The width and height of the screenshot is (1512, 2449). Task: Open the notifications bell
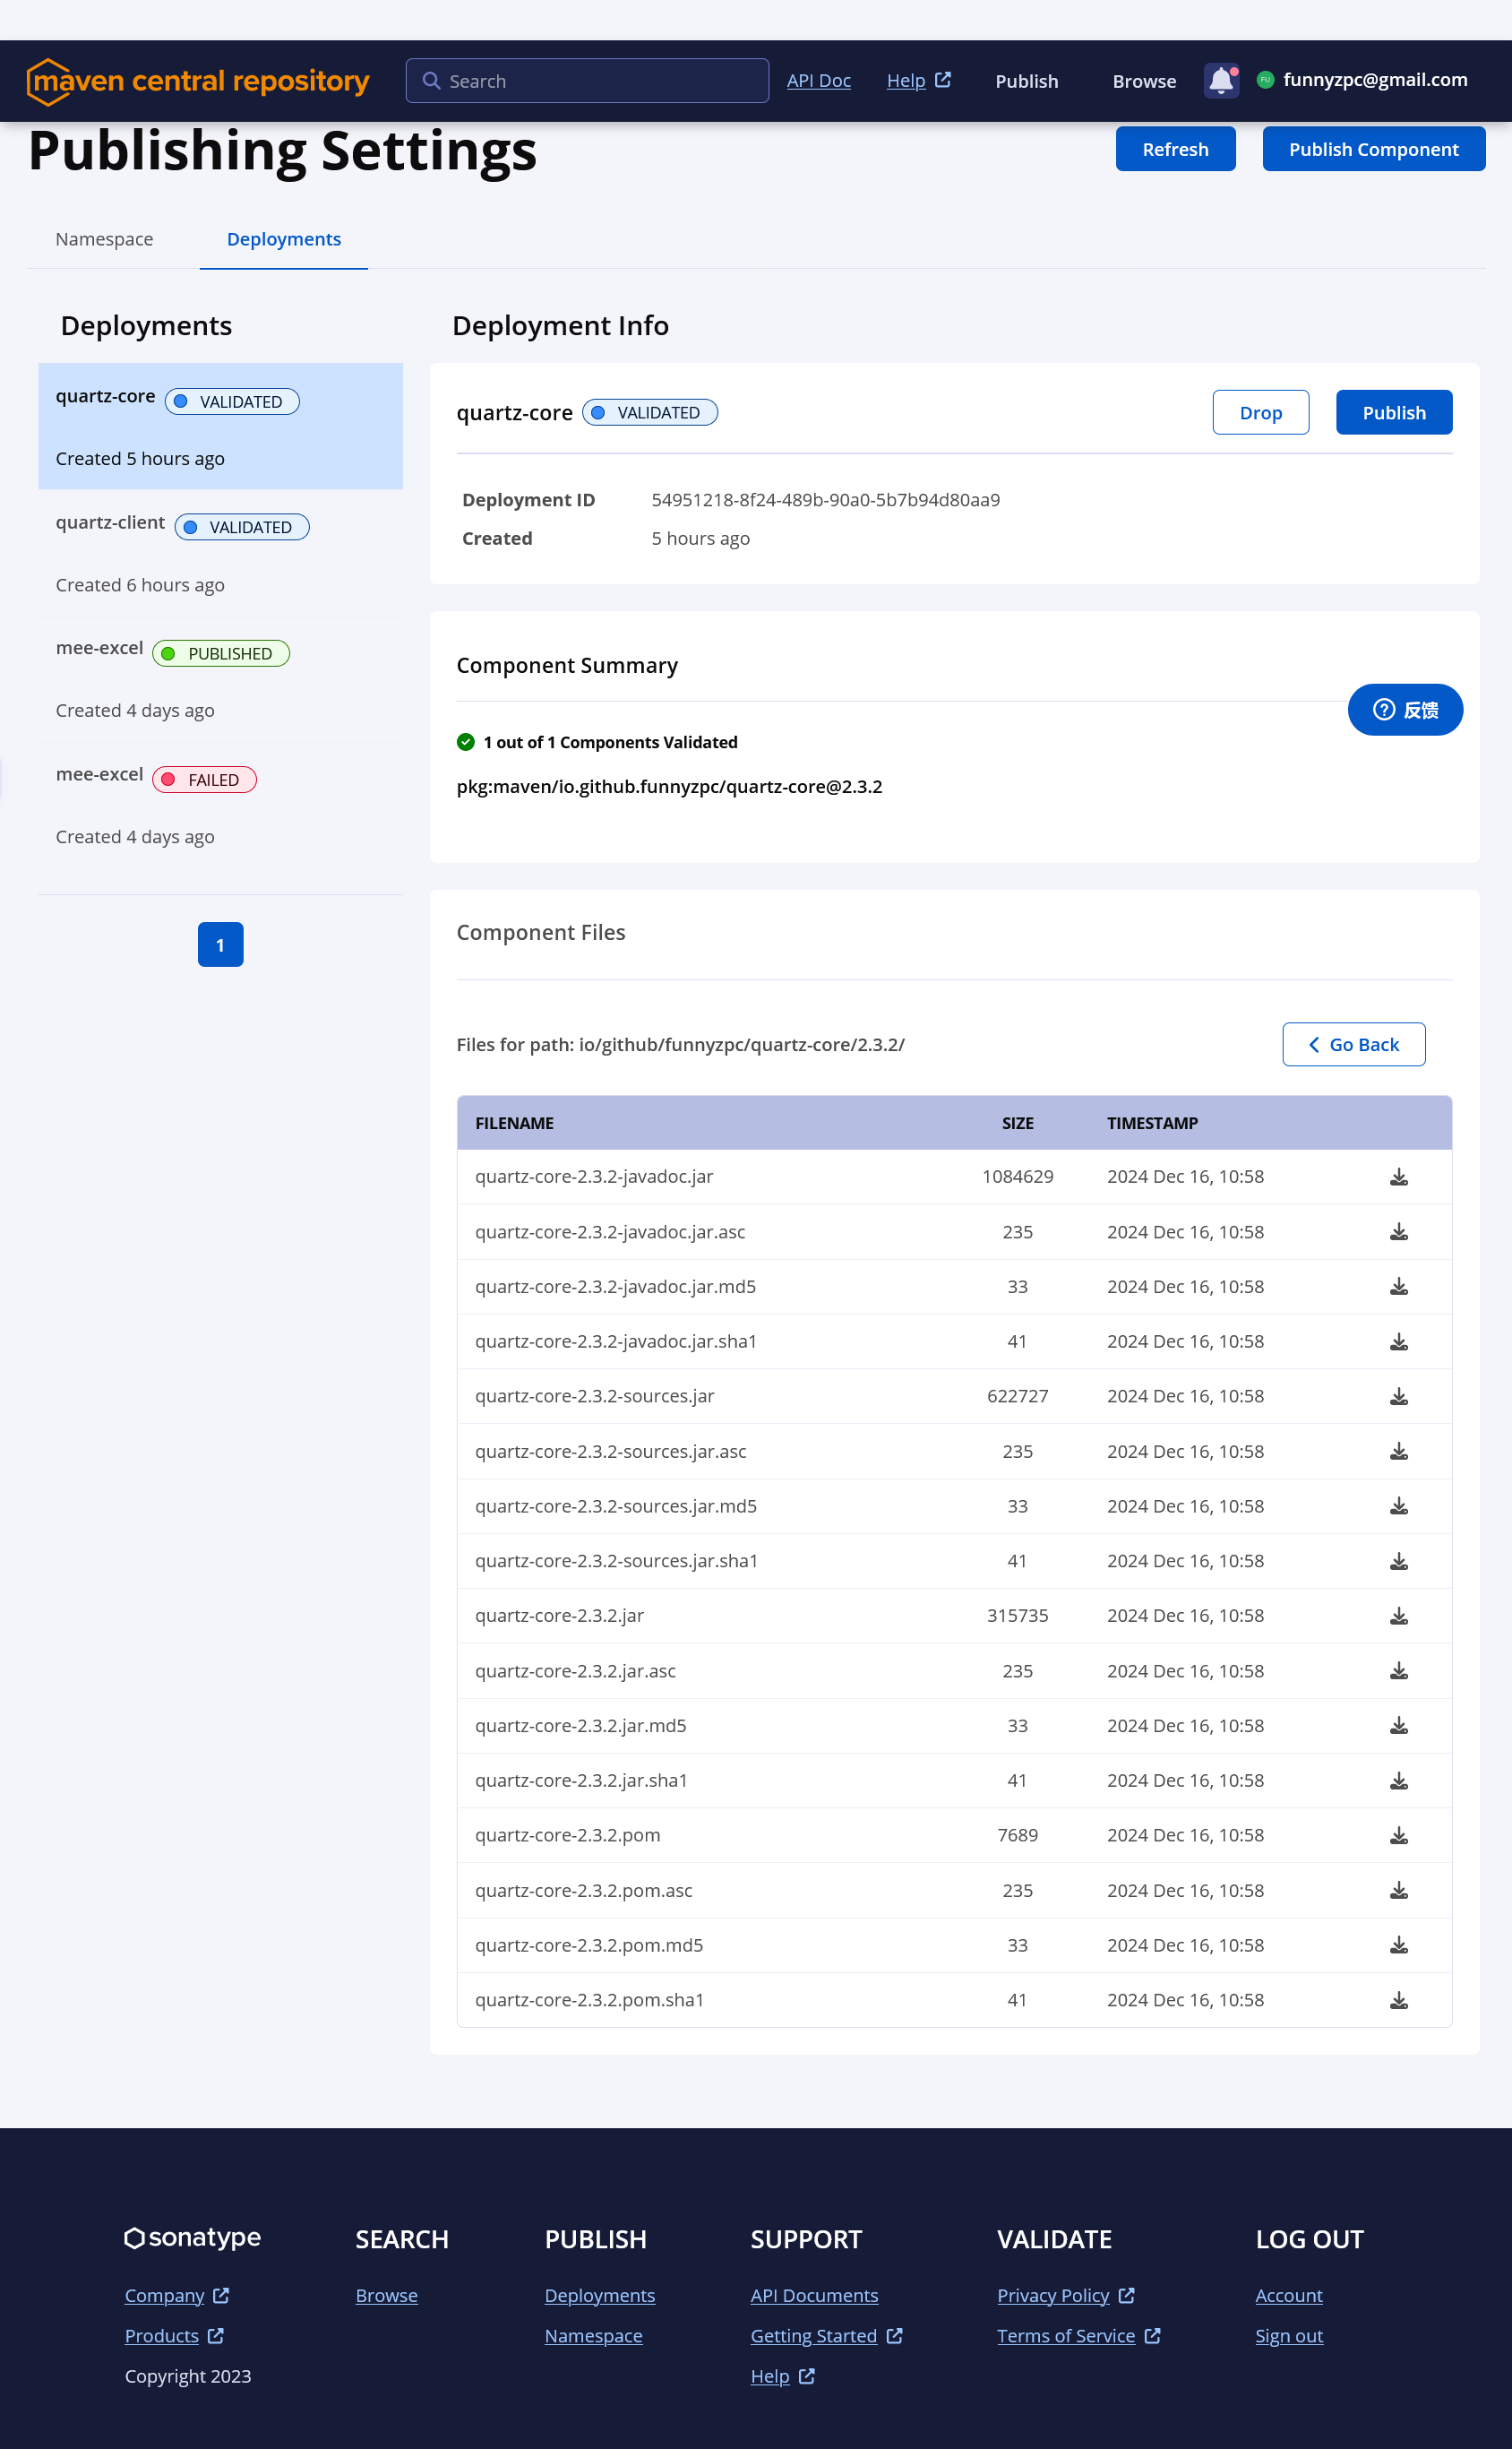click(1221, 80)
